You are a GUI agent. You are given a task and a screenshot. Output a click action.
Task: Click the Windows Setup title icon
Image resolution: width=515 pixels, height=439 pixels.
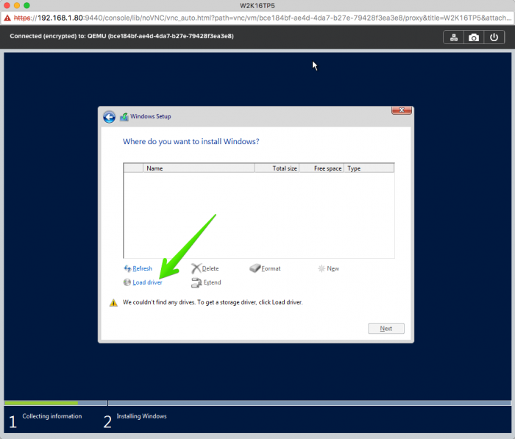click(124, 117)
